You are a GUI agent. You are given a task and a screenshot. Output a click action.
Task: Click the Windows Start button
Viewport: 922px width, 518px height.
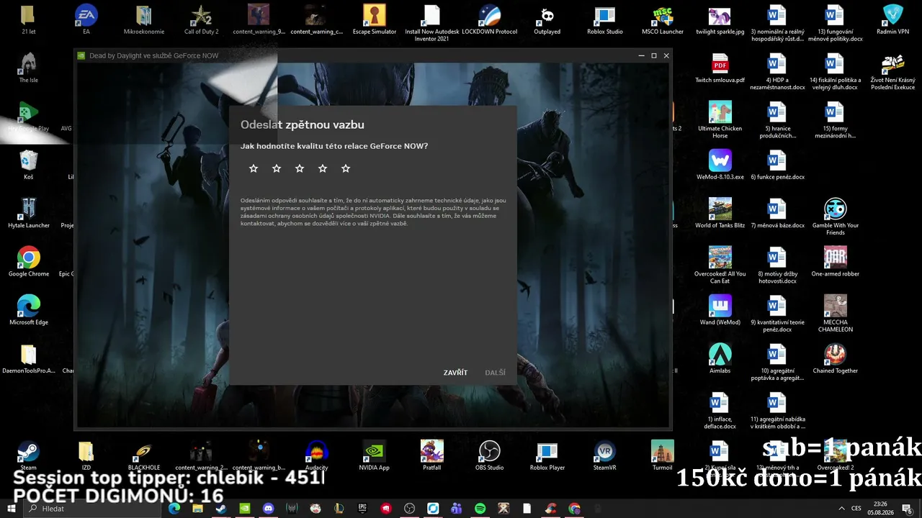point(11,509)
